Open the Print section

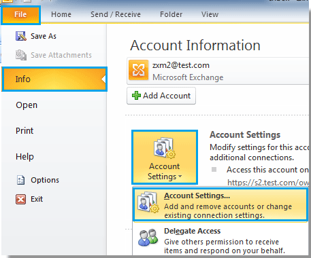tap(24, 131)
